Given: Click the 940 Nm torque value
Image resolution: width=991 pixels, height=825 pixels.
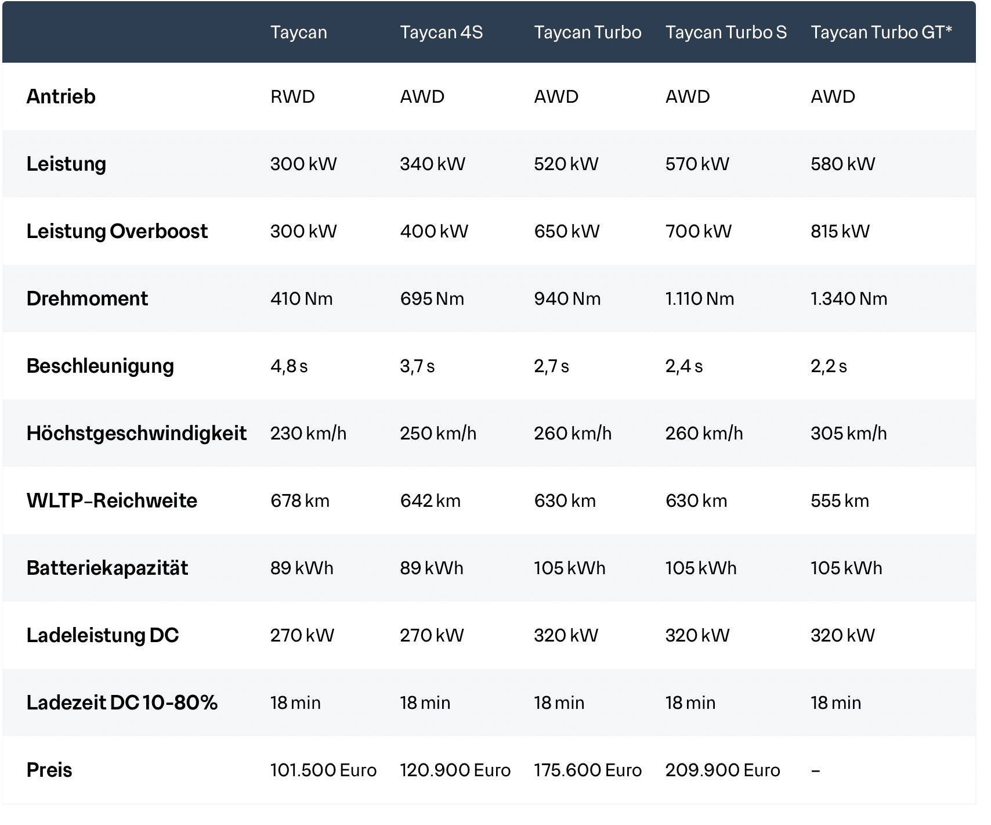Looking at the screenshot, I should pos(567,298).
